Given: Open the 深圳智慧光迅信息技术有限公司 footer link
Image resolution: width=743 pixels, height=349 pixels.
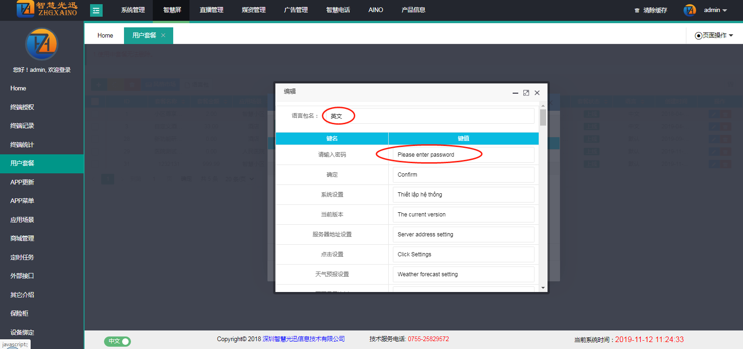Looking at the screenshot, I should point(304,339).
